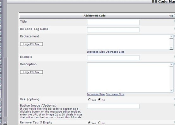Click the Replacement field label
The image size is (175, 125).
pos(30,36)
